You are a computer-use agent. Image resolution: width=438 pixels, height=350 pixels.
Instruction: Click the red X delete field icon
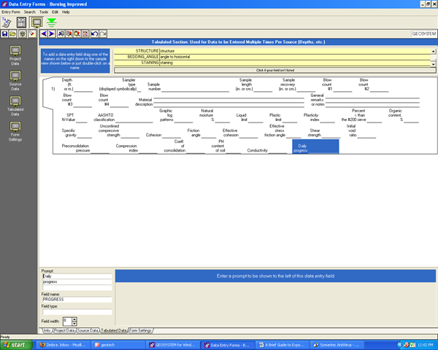click(85, 34)
